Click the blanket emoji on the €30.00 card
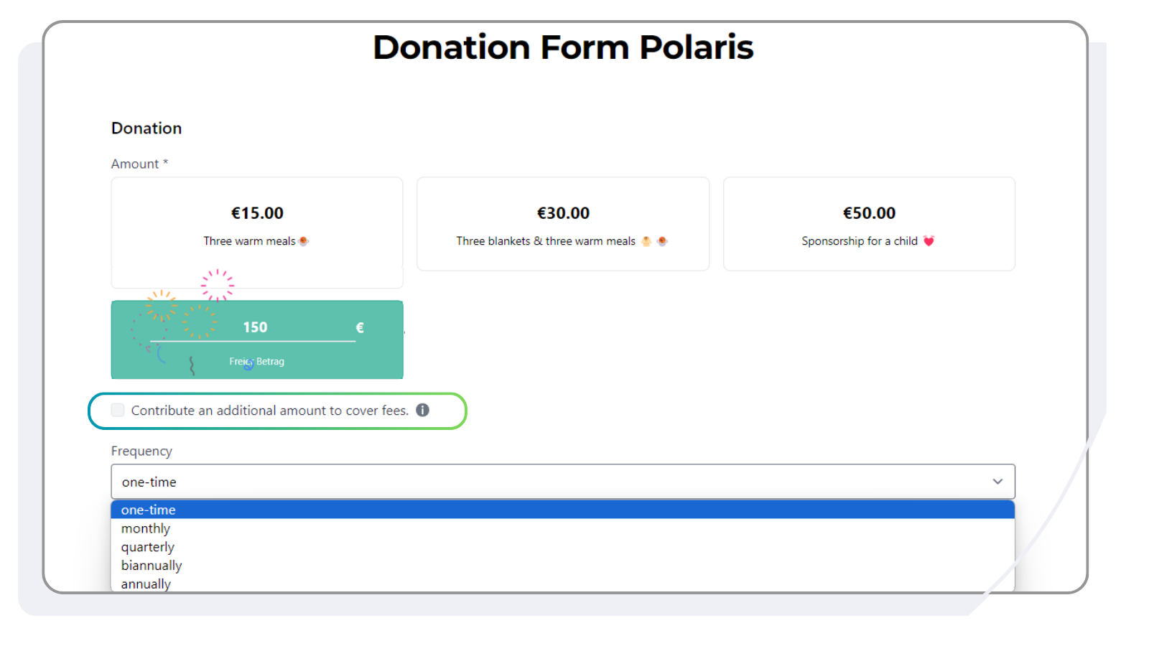Image resolution: width=1149 pixels, height=646 pixels. pos(648,240)
